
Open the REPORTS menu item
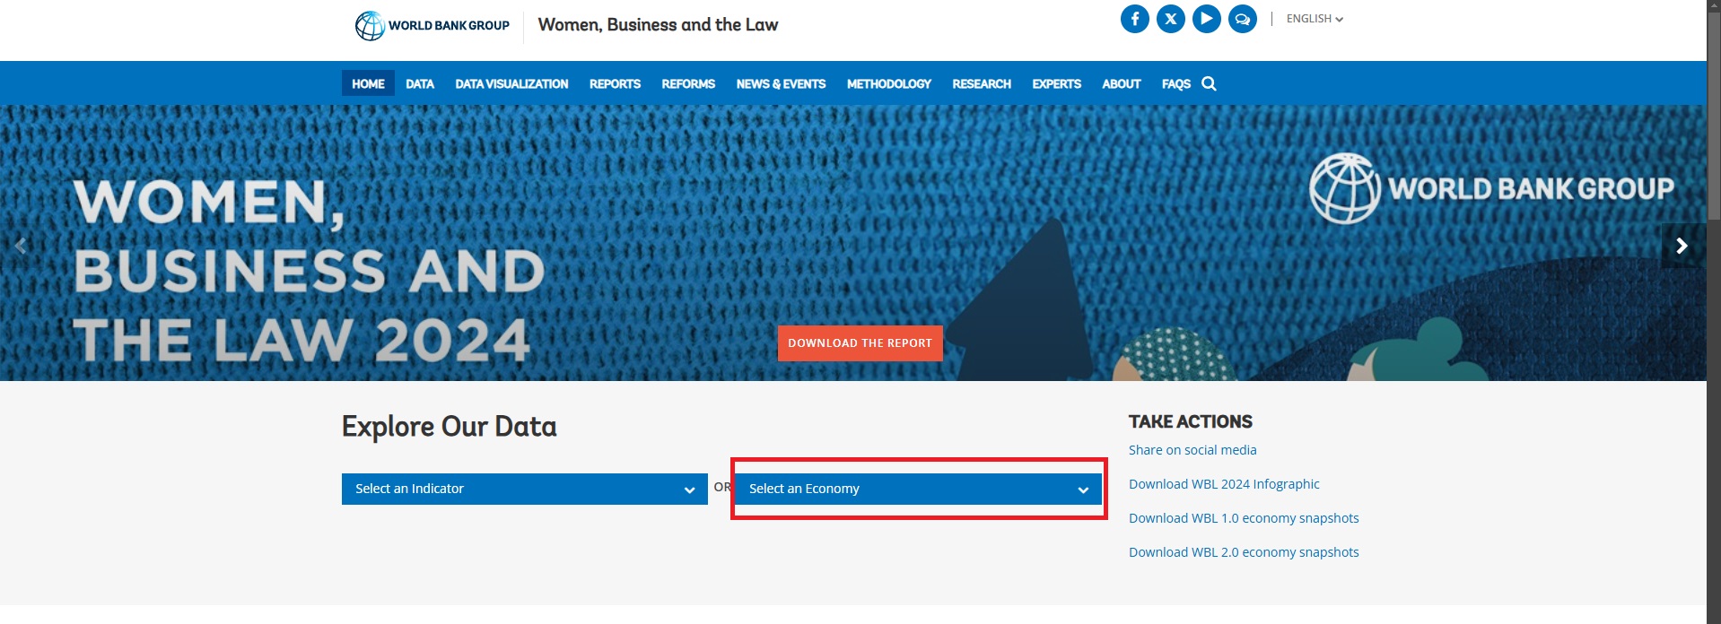tap(615, 83)
